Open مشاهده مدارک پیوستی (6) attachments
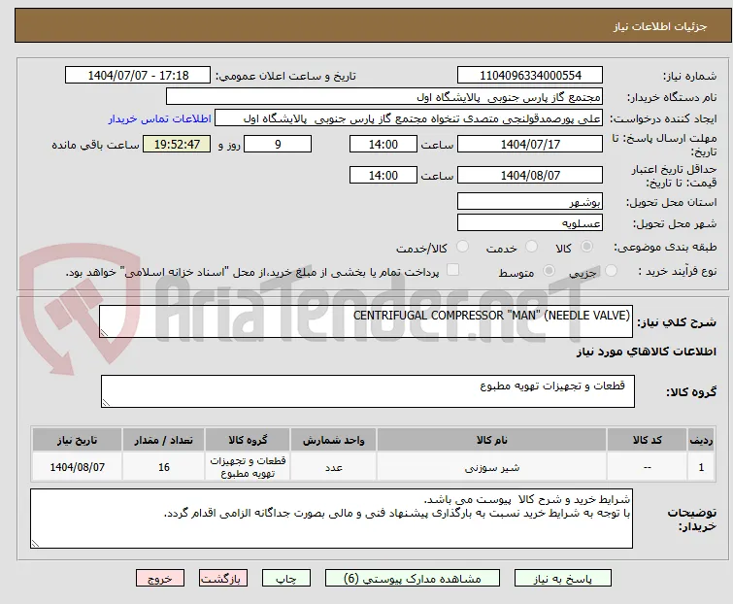The width and height of the screenshot is (733, 604). click(413, 579)
